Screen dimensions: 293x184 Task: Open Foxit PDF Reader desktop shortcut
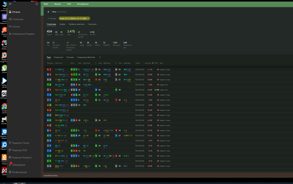click(4, 159)
